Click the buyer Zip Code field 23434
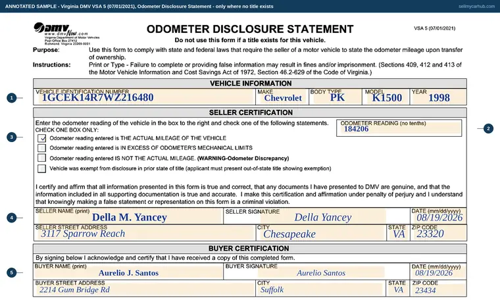Viewport: 500px width, 300px height. coord(438,289)
